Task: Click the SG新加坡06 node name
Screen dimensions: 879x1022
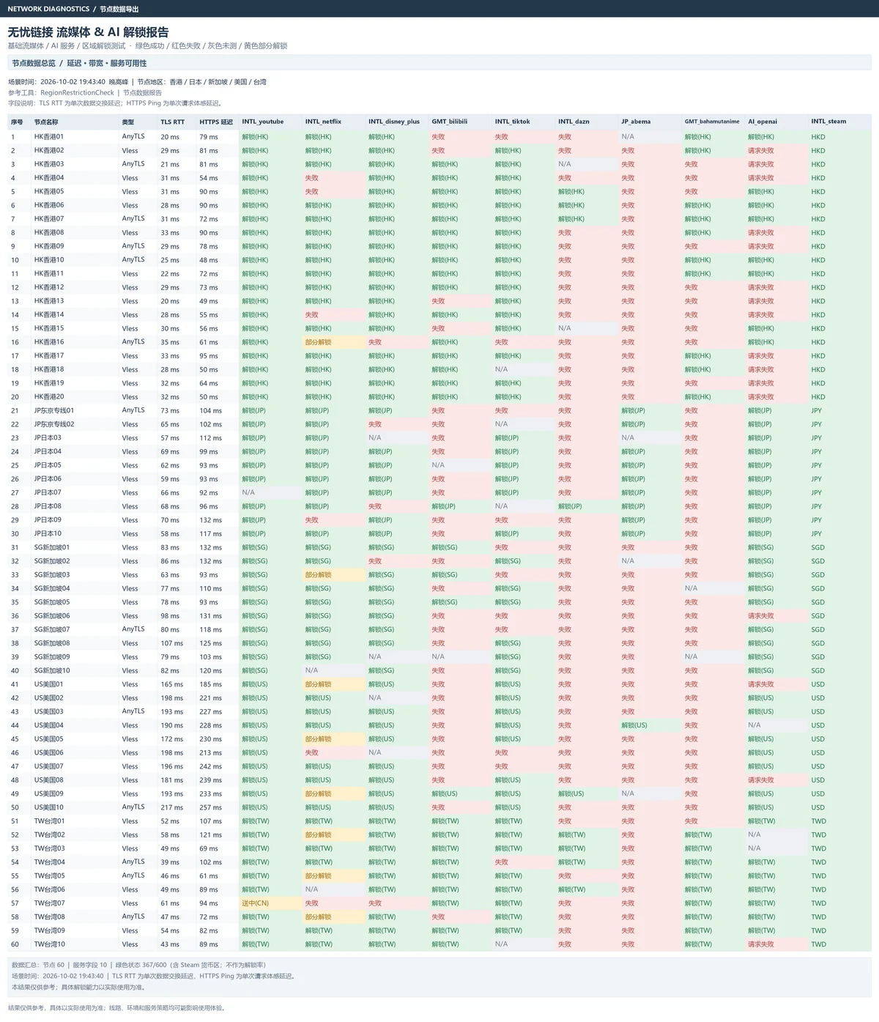Action: pos(52,615)
